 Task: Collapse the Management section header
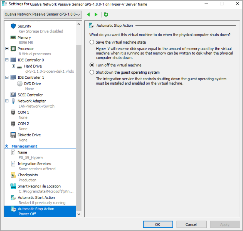click(7, 146)
